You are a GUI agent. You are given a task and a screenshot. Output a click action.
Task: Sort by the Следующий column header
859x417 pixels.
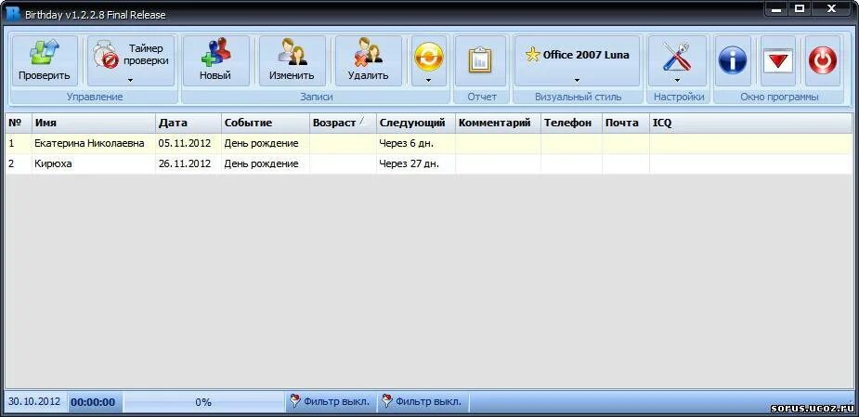[x=416, y=123]
